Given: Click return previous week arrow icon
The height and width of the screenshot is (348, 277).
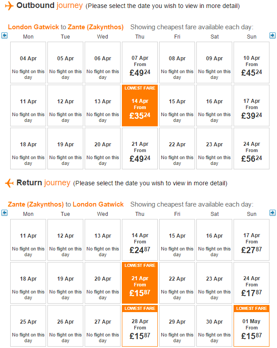Looking at the screenshot, I should pos(4,213).
